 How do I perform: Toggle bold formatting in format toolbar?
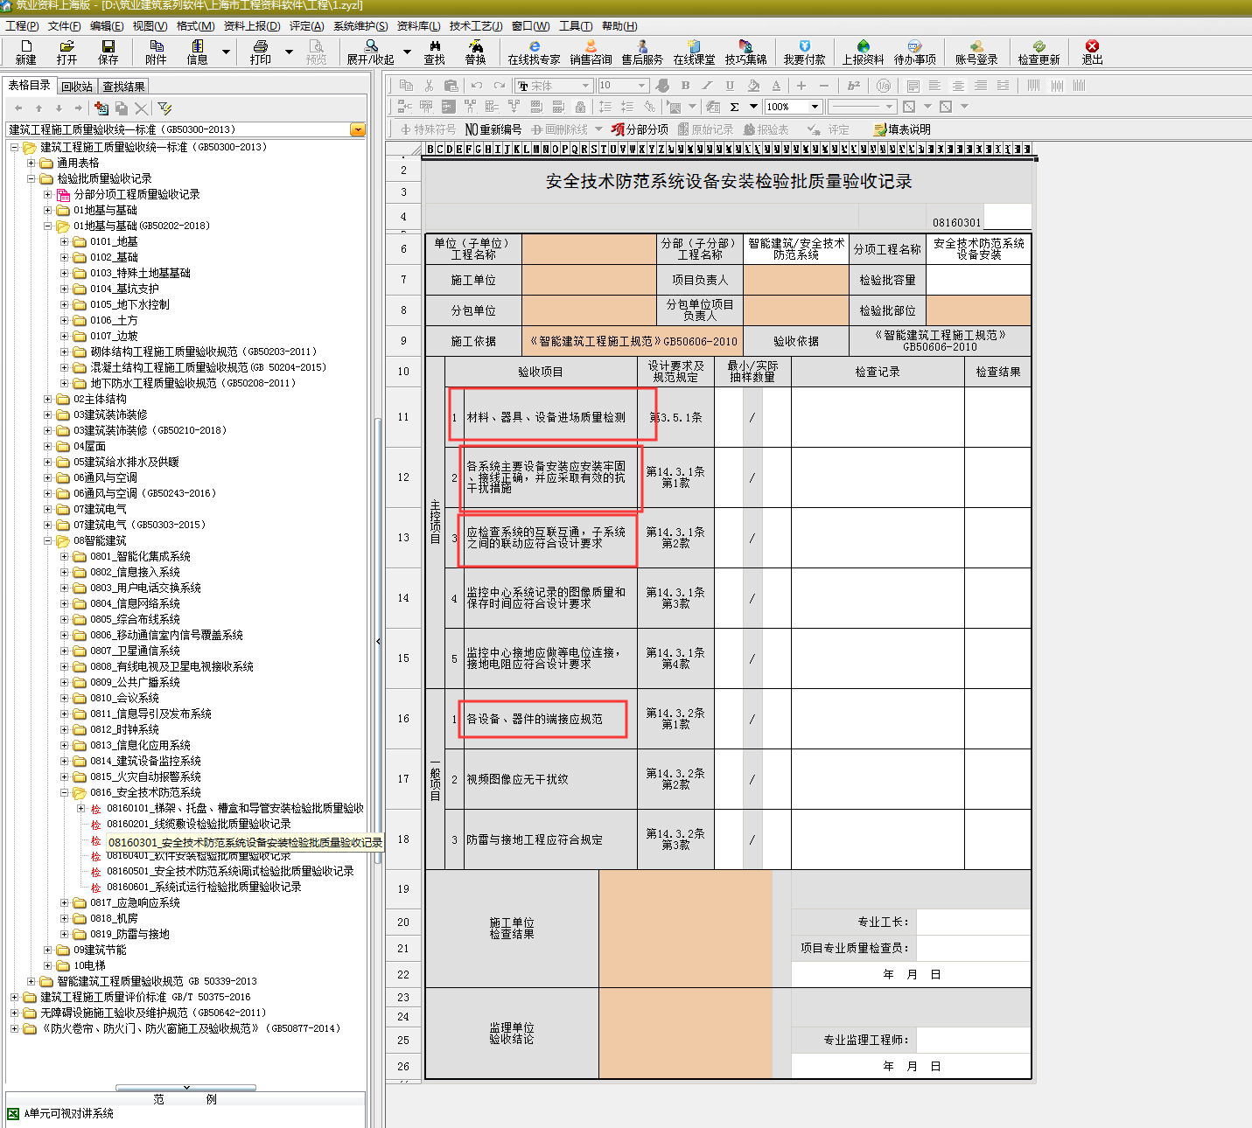pyautogui.click(x=685, y=85)
